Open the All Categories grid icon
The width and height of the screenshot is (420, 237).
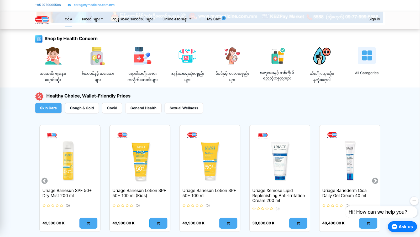[x=367, y=56]
